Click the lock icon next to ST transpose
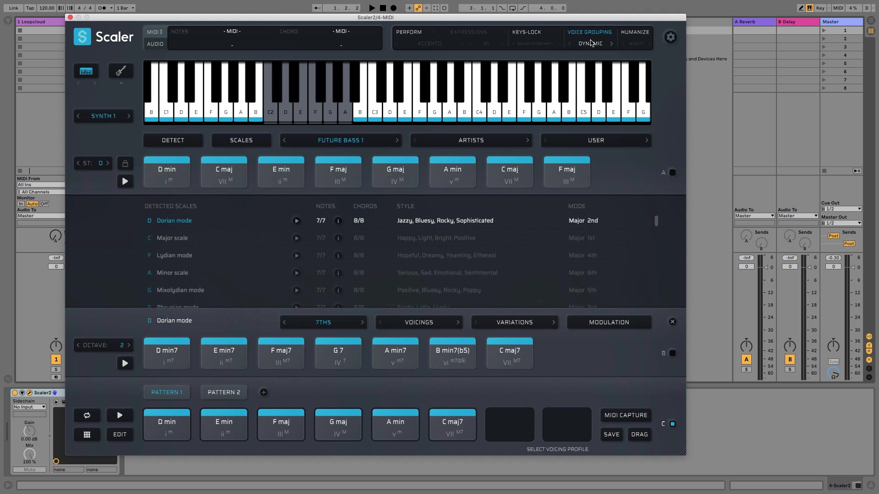This screenshot has height=494, width=879. pos(125,163)
